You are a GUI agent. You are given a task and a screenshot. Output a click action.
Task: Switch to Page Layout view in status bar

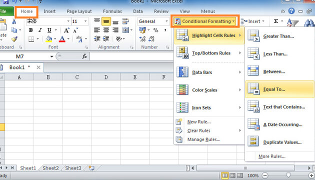pos(232,175)
